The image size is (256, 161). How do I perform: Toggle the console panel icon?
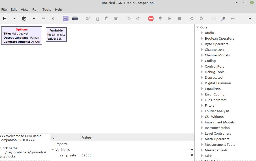click(x=66, y=19)
